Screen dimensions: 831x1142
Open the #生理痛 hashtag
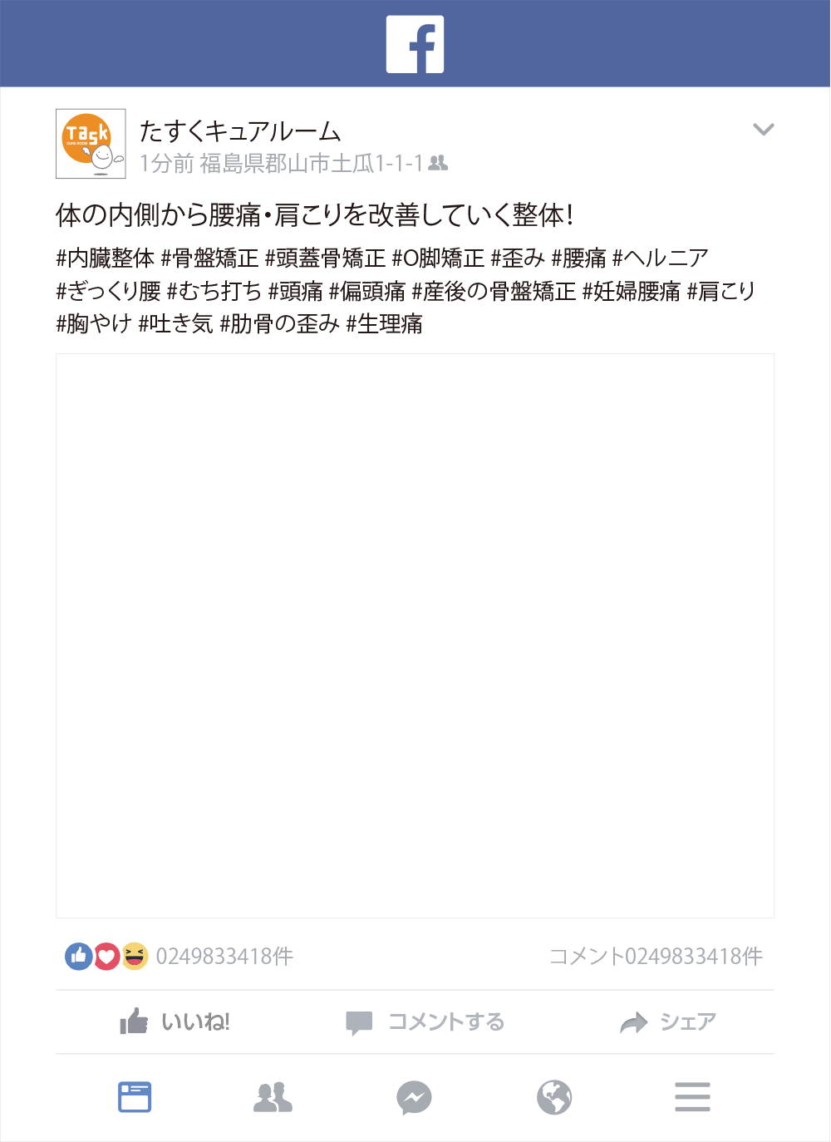(x=385, y=323)
